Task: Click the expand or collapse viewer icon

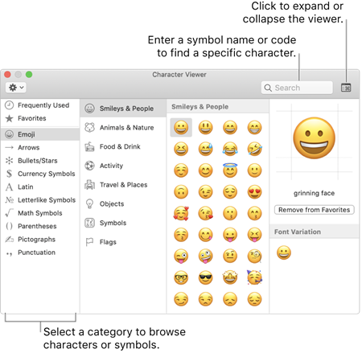Action: [x=346, y=88]
